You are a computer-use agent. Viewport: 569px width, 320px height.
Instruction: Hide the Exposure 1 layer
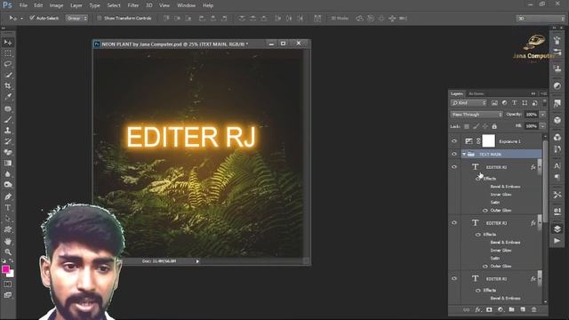[454, 141]
